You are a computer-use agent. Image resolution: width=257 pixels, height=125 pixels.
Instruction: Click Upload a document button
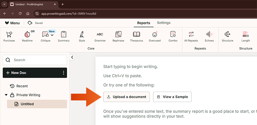click(126, 97)
